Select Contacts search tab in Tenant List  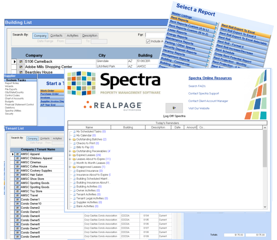[x=45, y=139]
